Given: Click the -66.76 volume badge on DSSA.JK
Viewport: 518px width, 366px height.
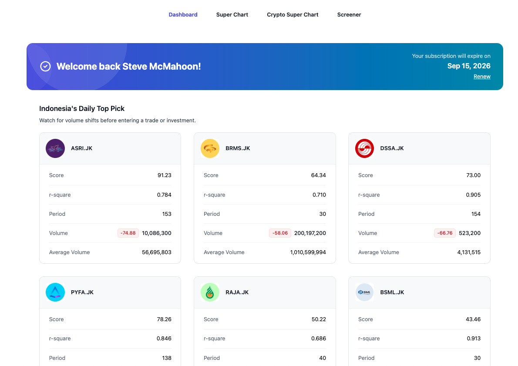Looking at the screenshot, I should [x=444, y=233].
